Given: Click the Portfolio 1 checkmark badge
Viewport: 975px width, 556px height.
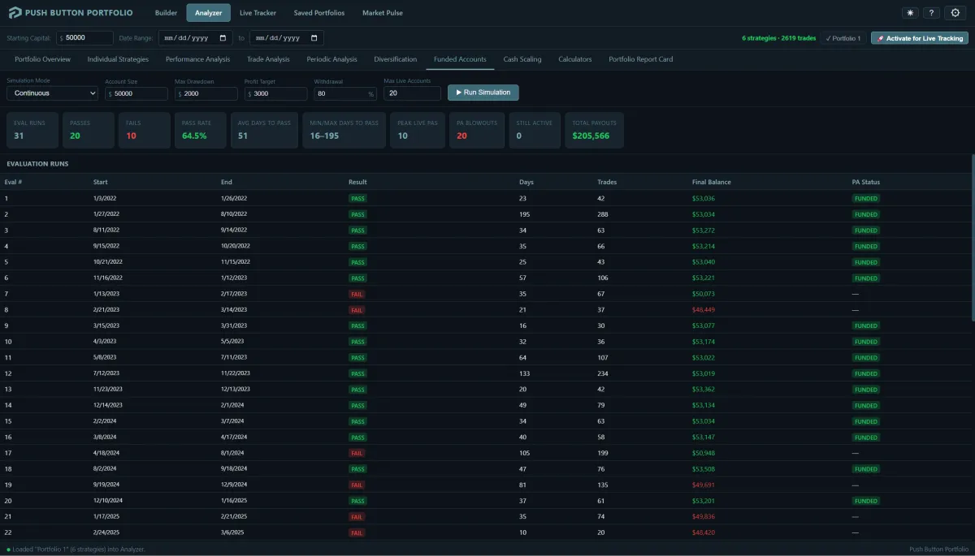Looking at the screenshot, I should click(842, 38).
